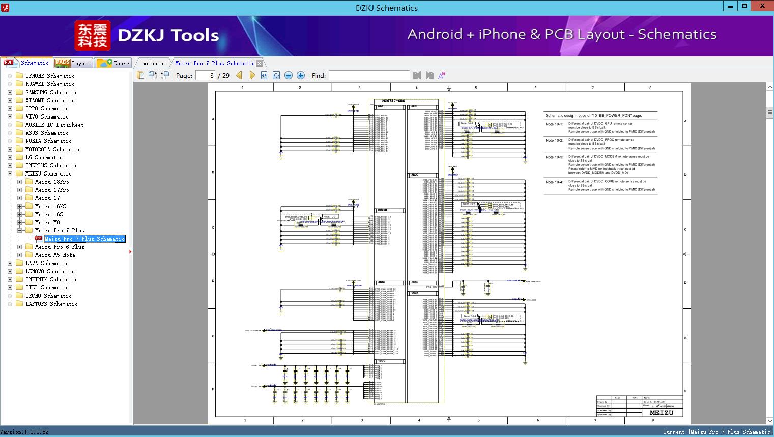Viewport: 774px width, 437px height.
Task: Click the rotate counterclockwise icon
Action: pos(153,75)
